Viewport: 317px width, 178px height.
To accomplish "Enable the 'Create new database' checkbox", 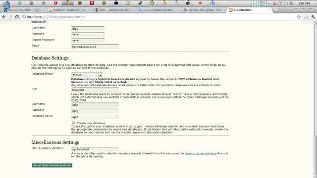I will point(74,123).
